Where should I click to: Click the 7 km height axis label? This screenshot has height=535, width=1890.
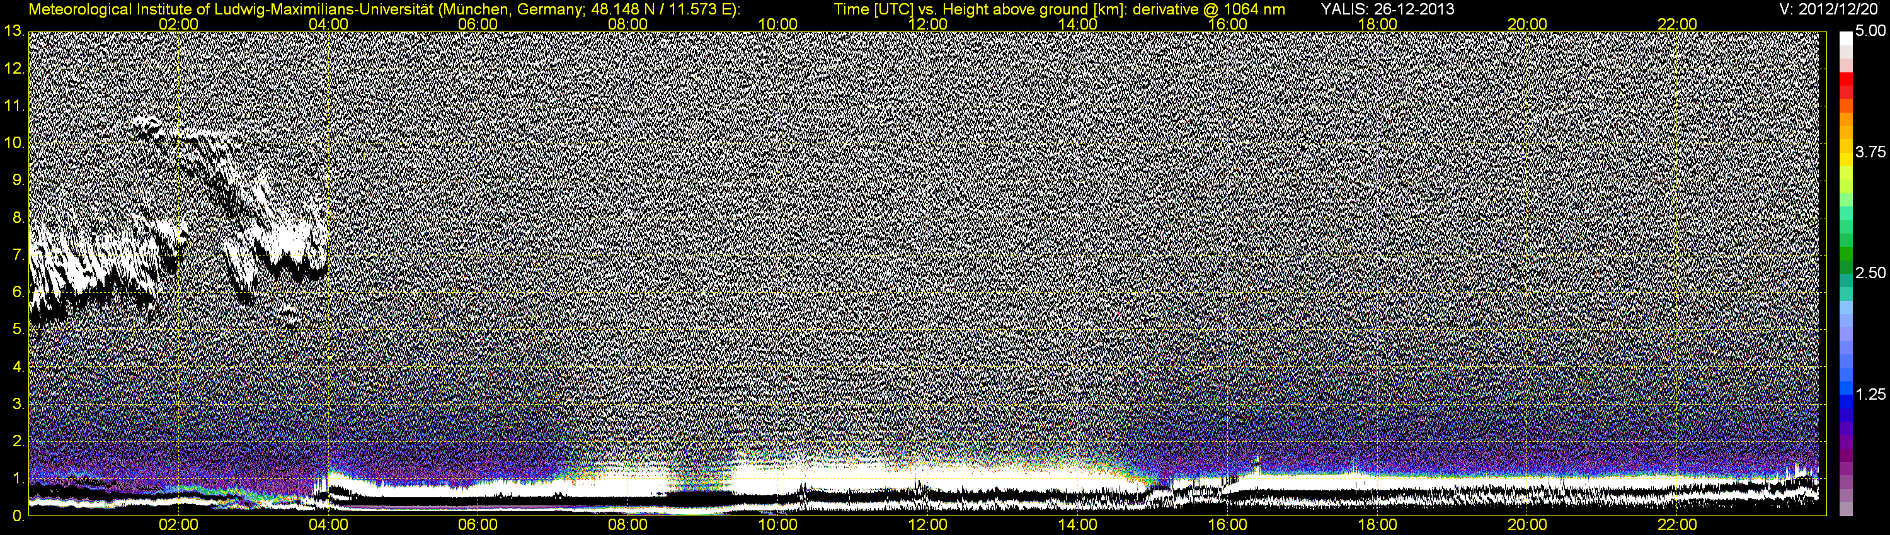(18, 255)
